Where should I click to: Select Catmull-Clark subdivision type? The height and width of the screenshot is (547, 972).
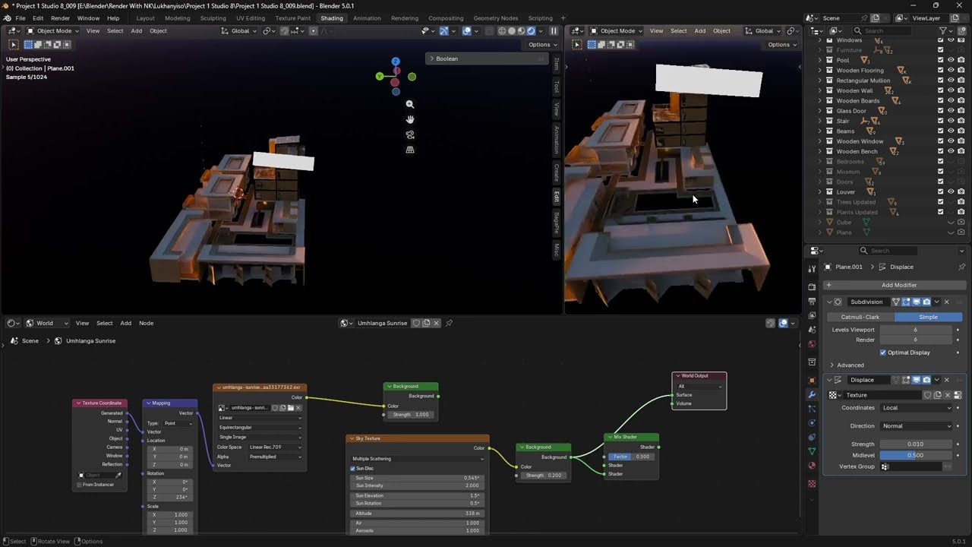[x=860, y=317]
